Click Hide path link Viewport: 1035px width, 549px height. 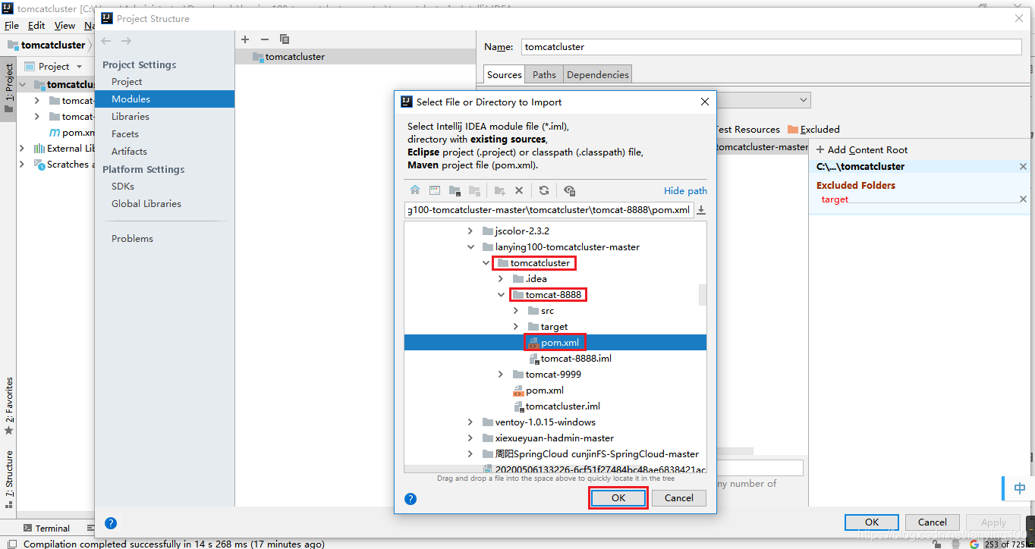tap(685, 190)
